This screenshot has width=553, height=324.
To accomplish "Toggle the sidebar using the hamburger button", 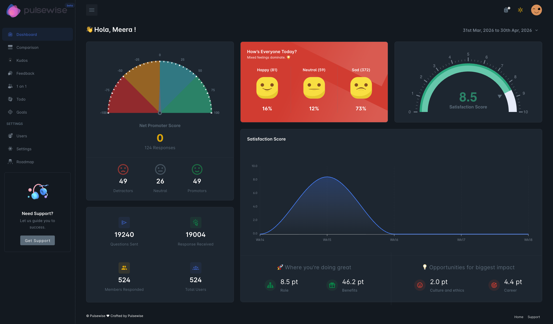I will (x=92, y=10).
